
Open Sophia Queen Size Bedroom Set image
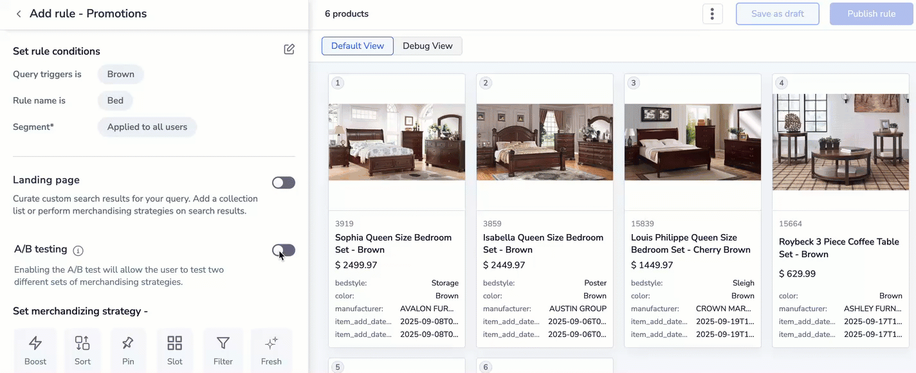(397, 142)
